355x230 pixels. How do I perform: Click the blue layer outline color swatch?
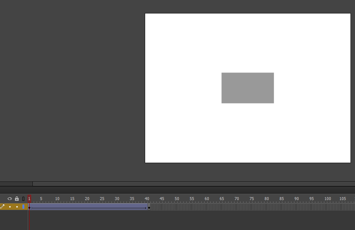tap(23, 206)
